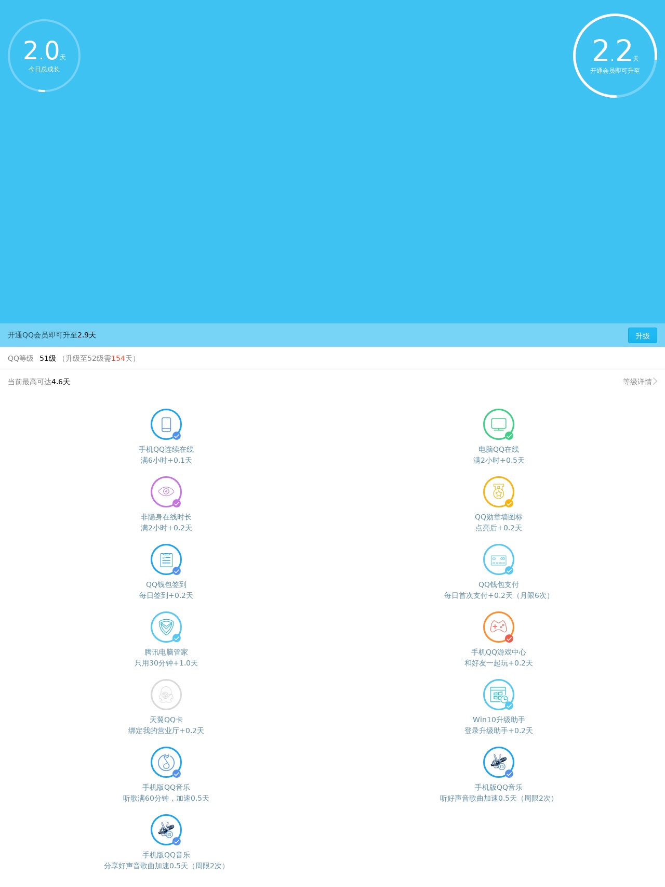Image resolution: width=665 pixels, height=887 pixels.
Task: Click the 2.0天 今日总成长 circle
Action: (x=44, y=56)
